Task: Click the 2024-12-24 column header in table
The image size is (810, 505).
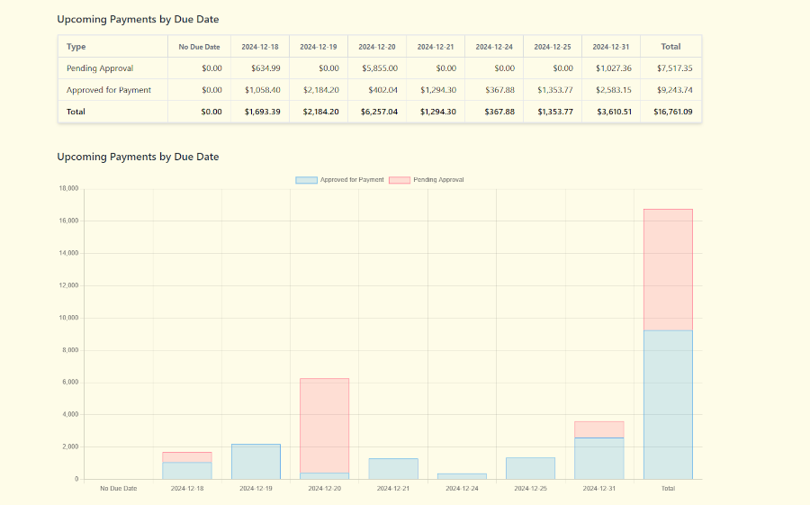Action: click(x=494, y=47)
